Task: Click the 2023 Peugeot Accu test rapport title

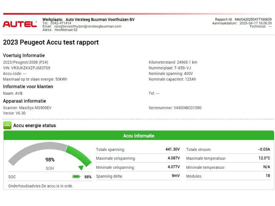Action: 51,43
